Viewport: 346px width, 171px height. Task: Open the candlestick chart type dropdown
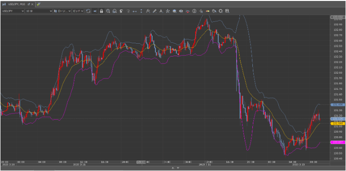[62, 11]
